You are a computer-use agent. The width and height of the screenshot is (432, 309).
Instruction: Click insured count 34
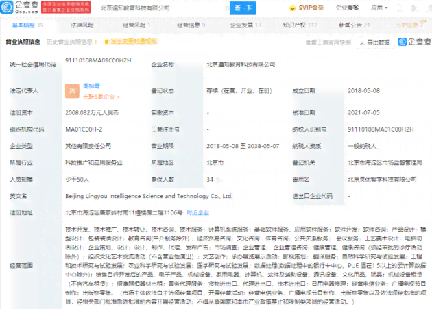click(x=210, y=180)
